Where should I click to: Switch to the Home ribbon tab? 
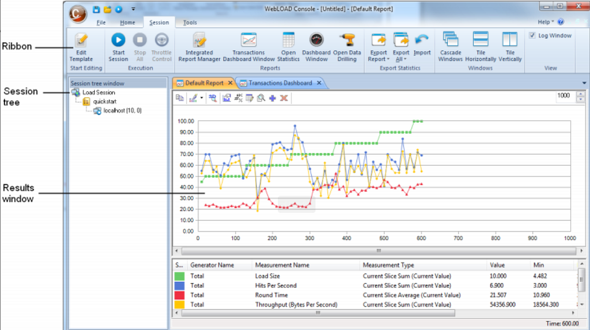(x=128, y=22)
